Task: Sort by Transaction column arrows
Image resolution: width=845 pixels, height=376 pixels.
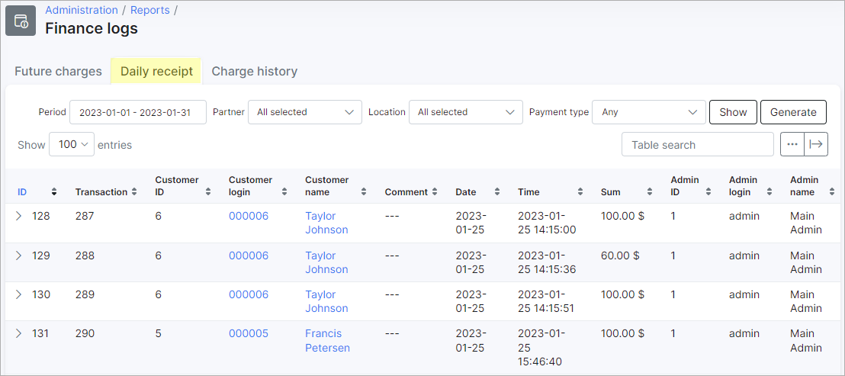Action: point(134,191)
